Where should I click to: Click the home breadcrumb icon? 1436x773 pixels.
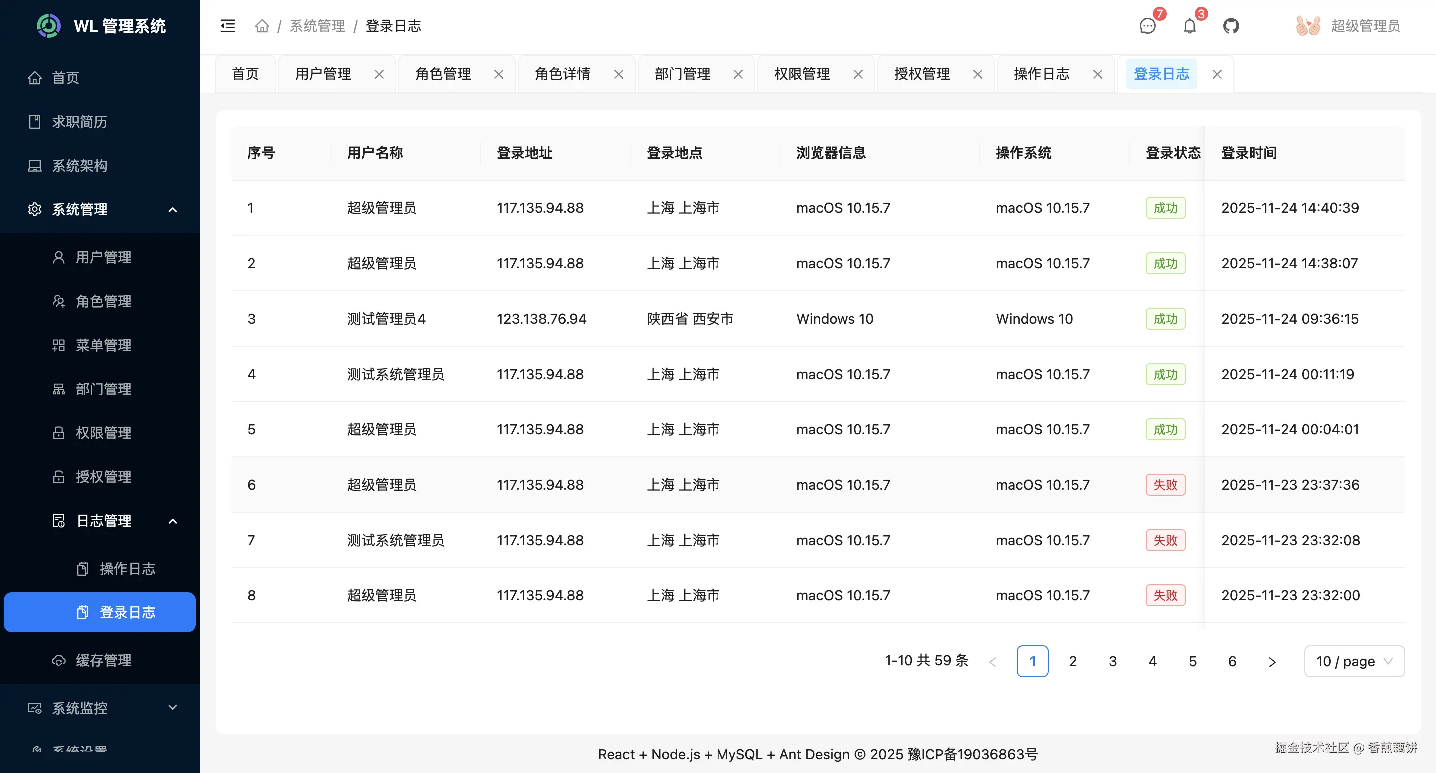click(x=262, y=26)
